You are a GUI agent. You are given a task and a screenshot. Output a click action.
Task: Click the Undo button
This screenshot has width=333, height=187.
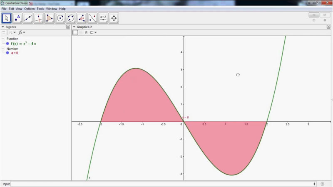(x=313, y=15)
